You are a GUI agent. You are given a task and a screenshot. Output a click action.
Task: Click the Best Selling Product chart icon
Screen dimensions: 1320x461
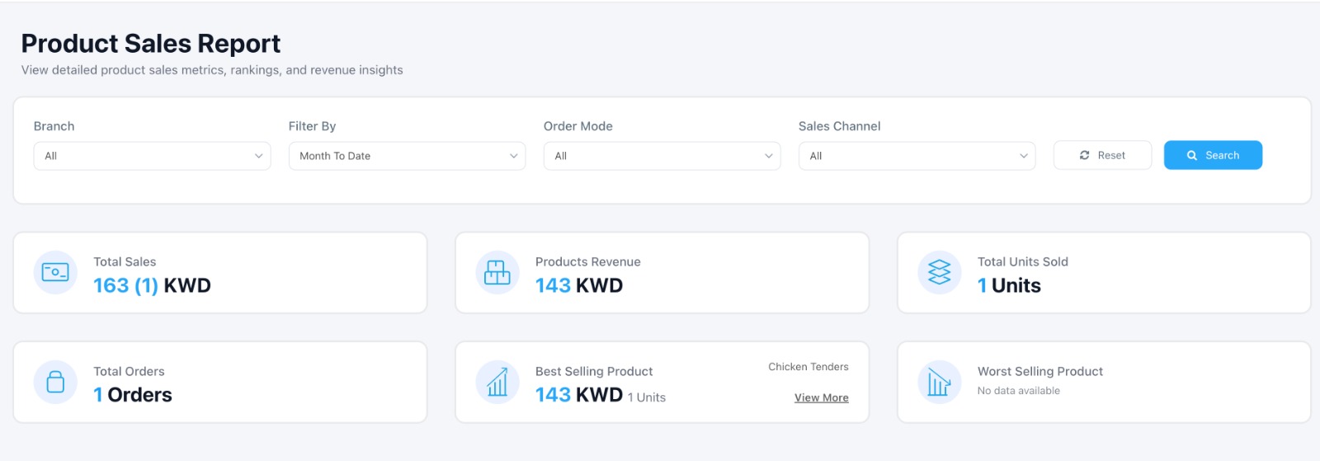pyautogui.click(x=497, y=382)
